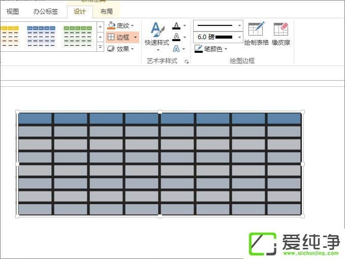
Task: Click the Borders (边框) grid icon
Action: click(112, 37)
